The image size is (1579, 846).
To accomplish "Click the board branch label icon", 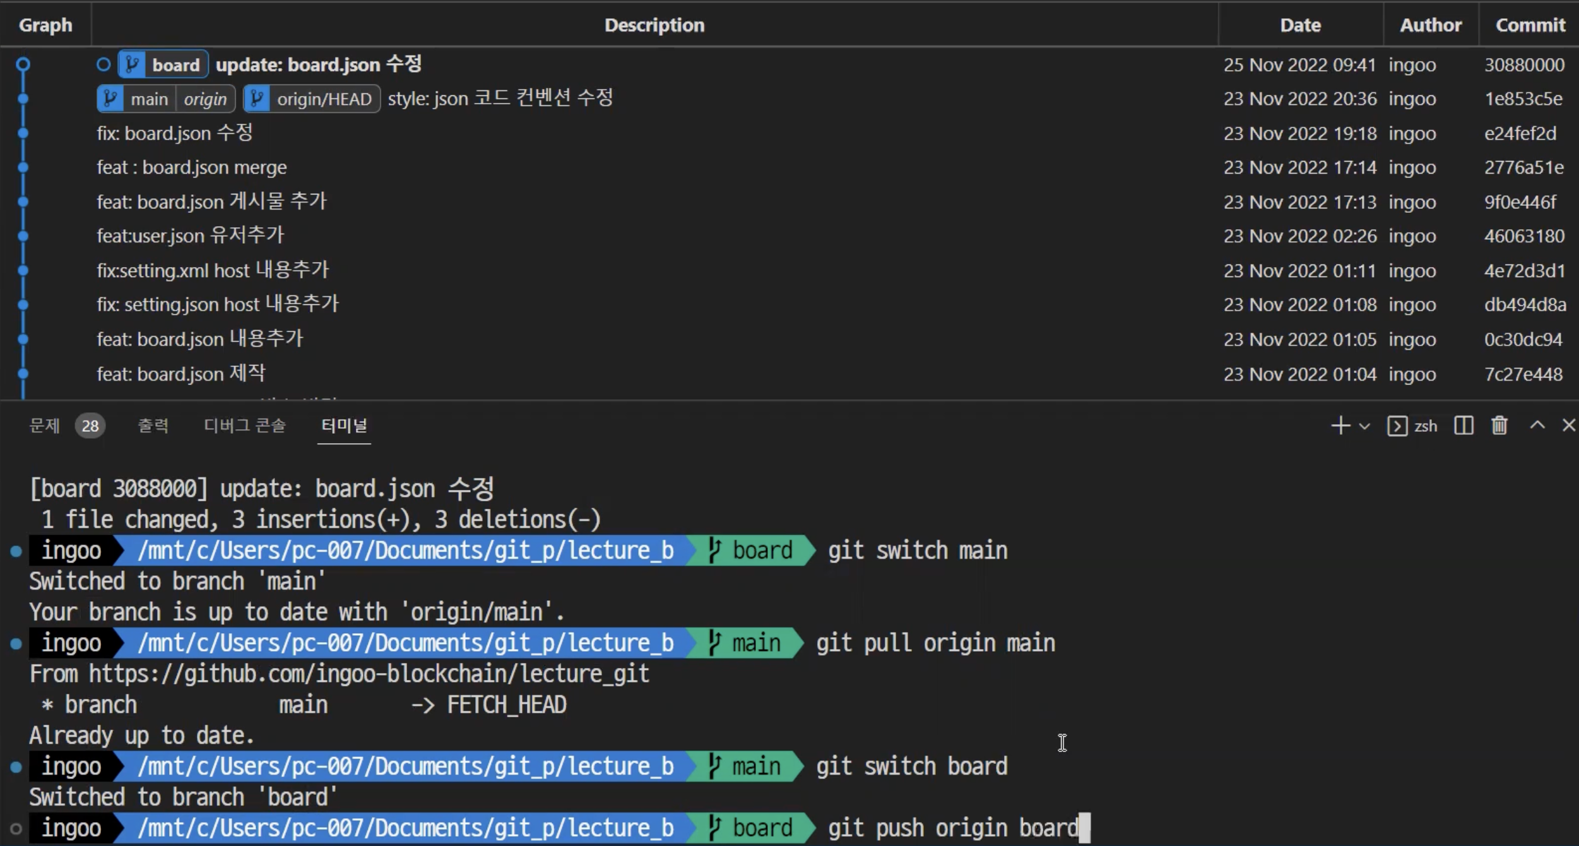I will pyautogui.click(x=133, y=64).
